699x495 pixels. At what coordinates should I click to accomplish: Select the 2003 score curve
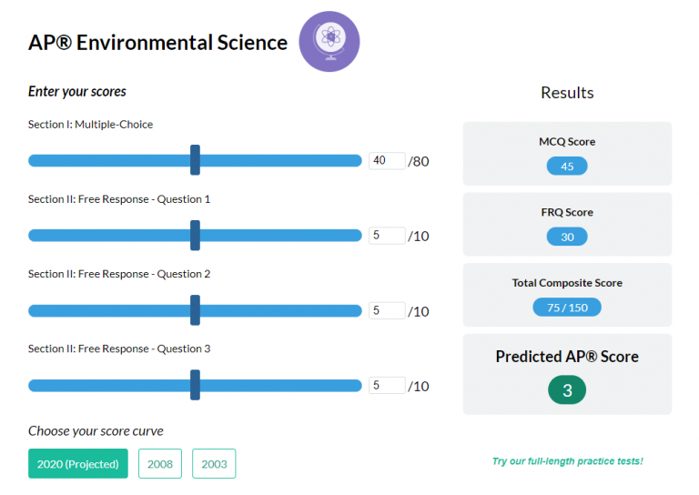tap(214, 463)
